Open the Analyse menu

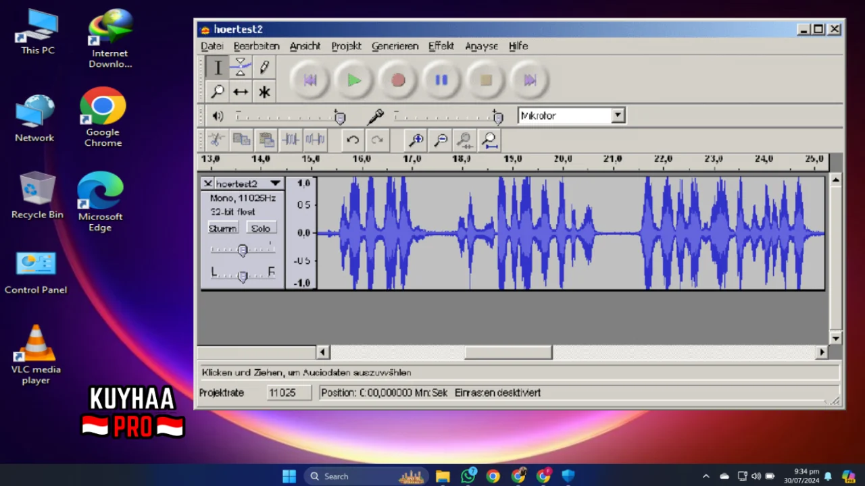pos(481,46)
